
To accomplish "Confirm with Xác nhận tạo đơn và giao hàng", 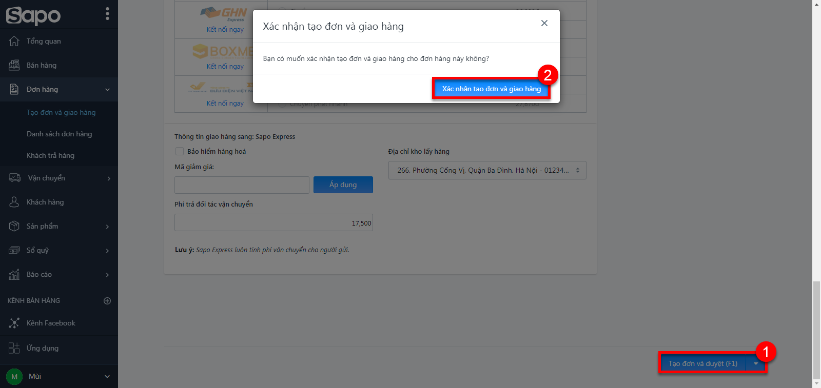I will coord(492,89).
